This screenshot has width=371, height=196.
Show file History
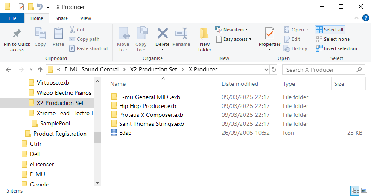295,48
